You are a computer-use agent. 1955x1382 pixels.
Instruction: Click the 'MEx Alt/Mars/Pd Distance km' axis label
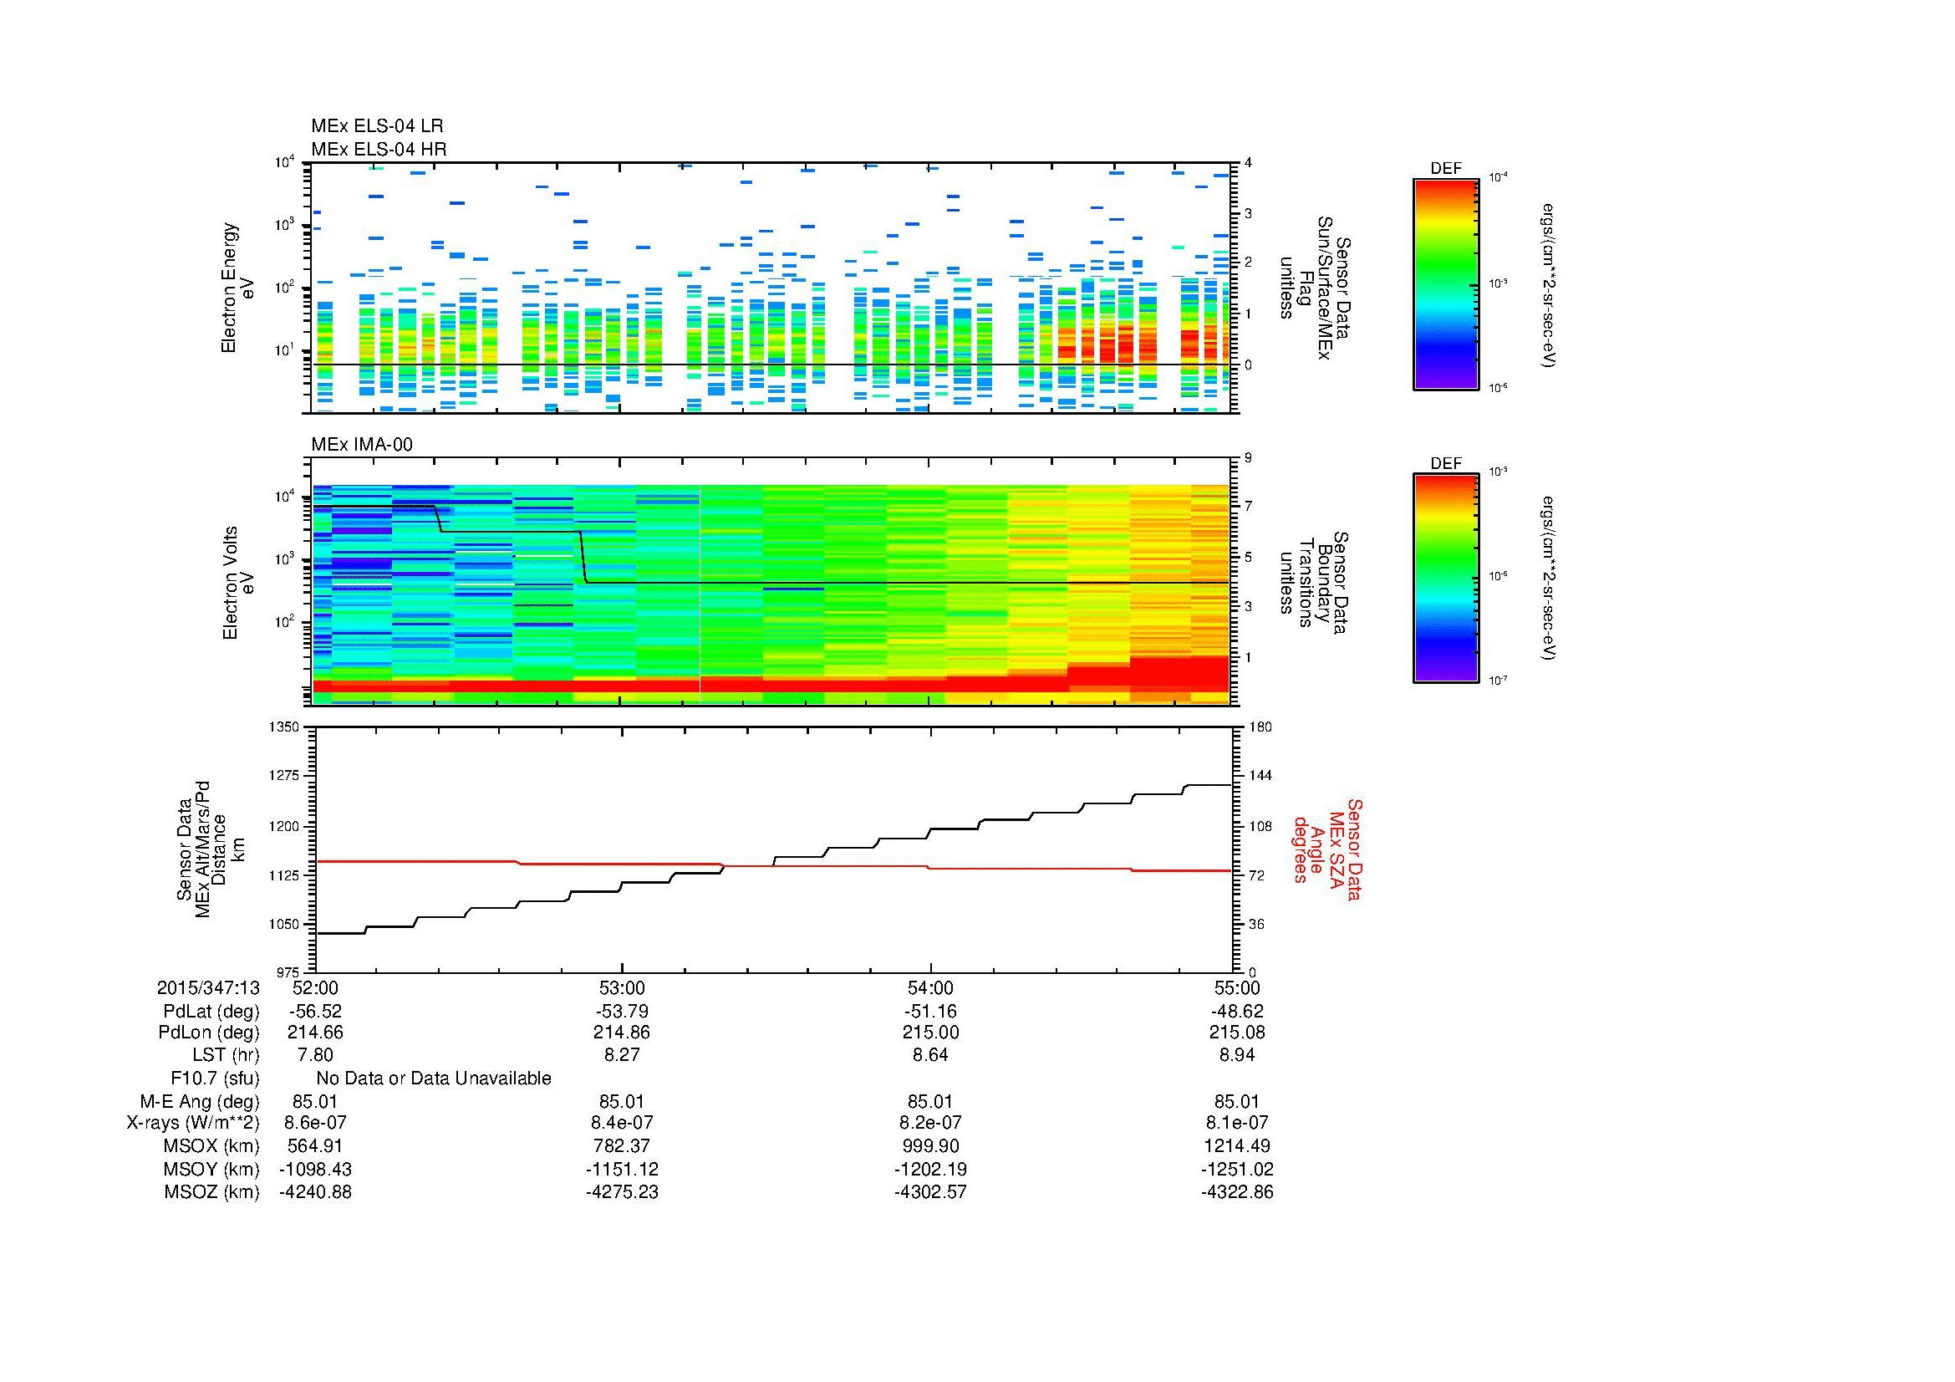pos(211,849)
